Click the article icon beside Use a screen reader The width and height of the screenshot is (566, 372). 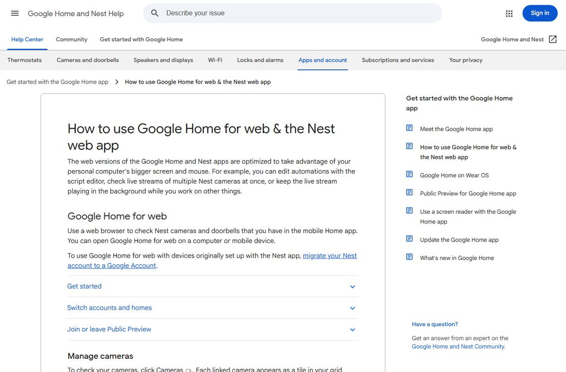[409, 210]
